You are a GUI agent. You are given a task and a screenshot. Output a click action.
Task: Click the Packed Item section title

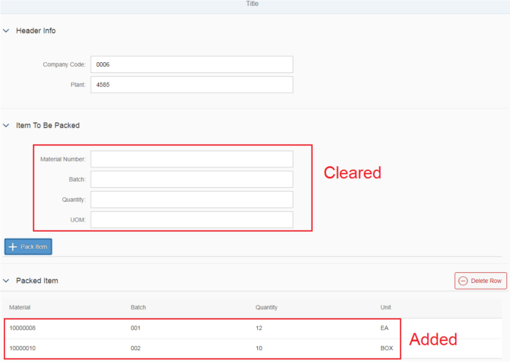click(37, 281)
